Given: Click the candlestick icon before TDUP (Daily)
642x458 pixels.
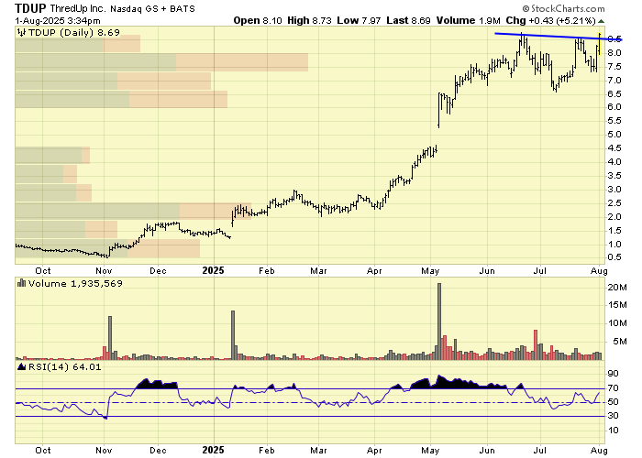Looking at the screenshot, I should pos(22,32).
